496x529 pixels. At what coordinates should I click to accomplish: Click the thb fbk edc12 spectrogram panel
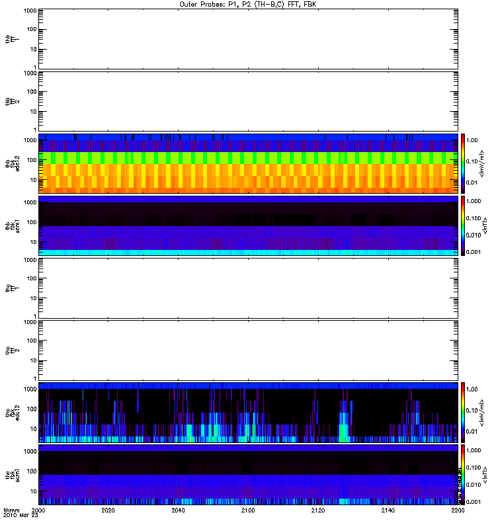248,163
